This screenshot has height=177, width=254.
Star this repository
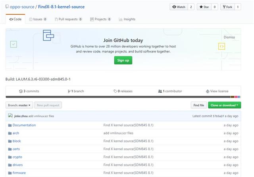point(204,7)
